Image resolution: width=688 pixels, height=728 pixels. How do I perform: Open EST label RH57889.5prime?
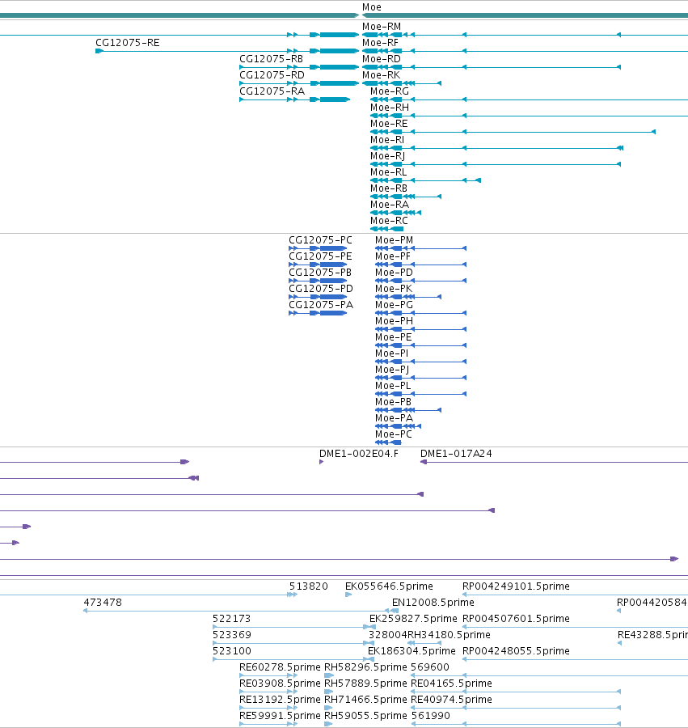pyautogui.click(x=365, y=684)
